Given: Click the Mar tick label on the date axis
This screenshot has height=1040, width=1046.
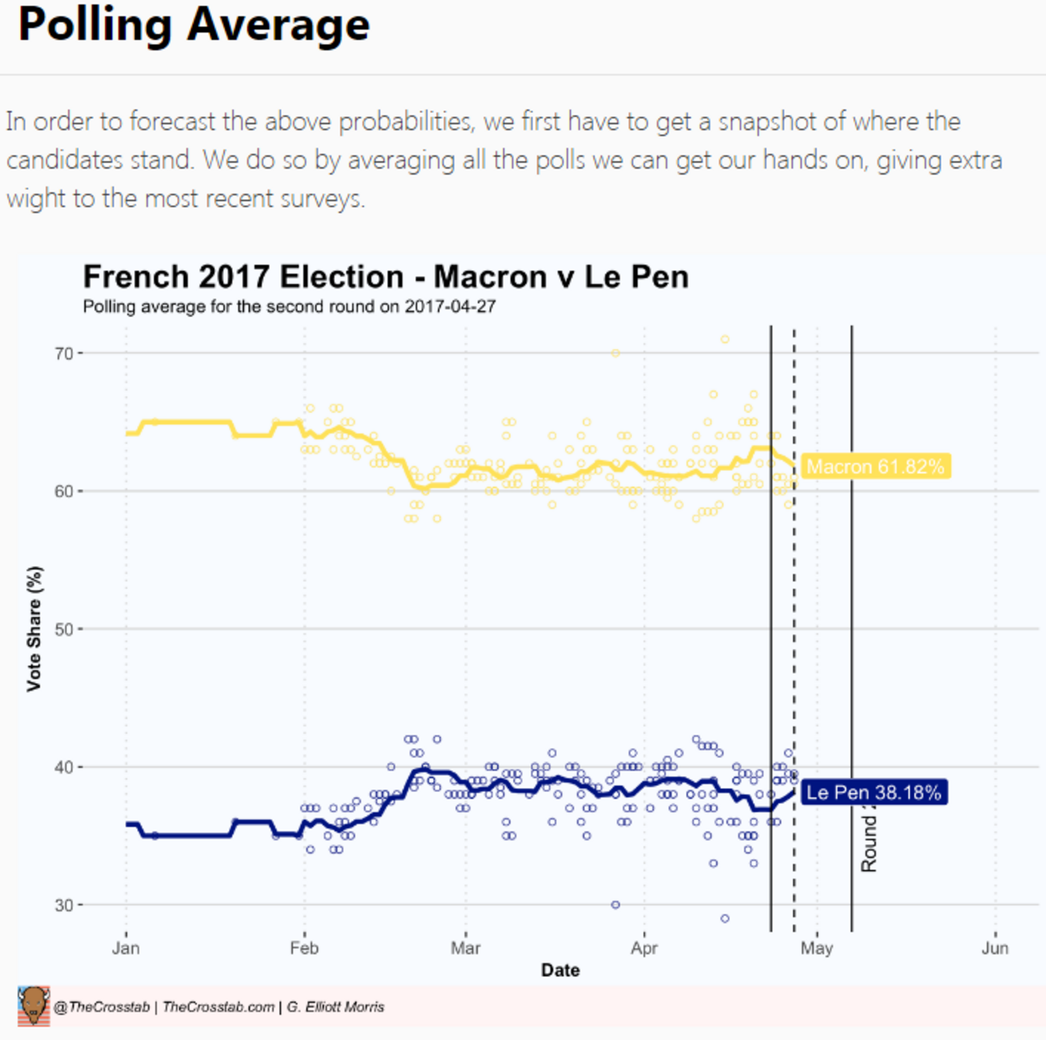Looking at the screenshot, I should (x=465, y=948).
